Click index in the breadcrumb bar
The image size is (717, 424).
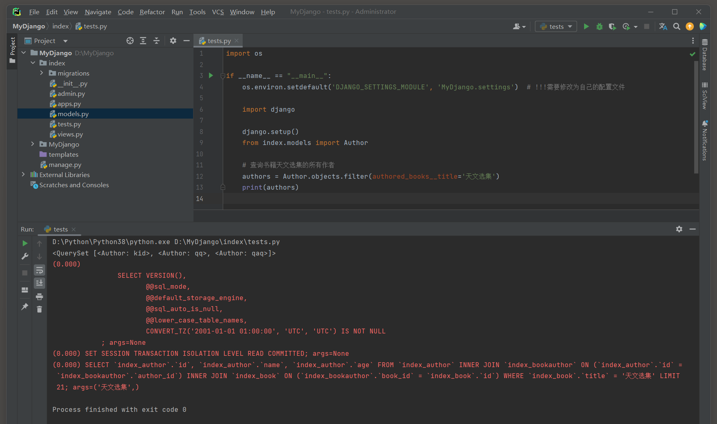pyautogui.click(x=61, y=26)
